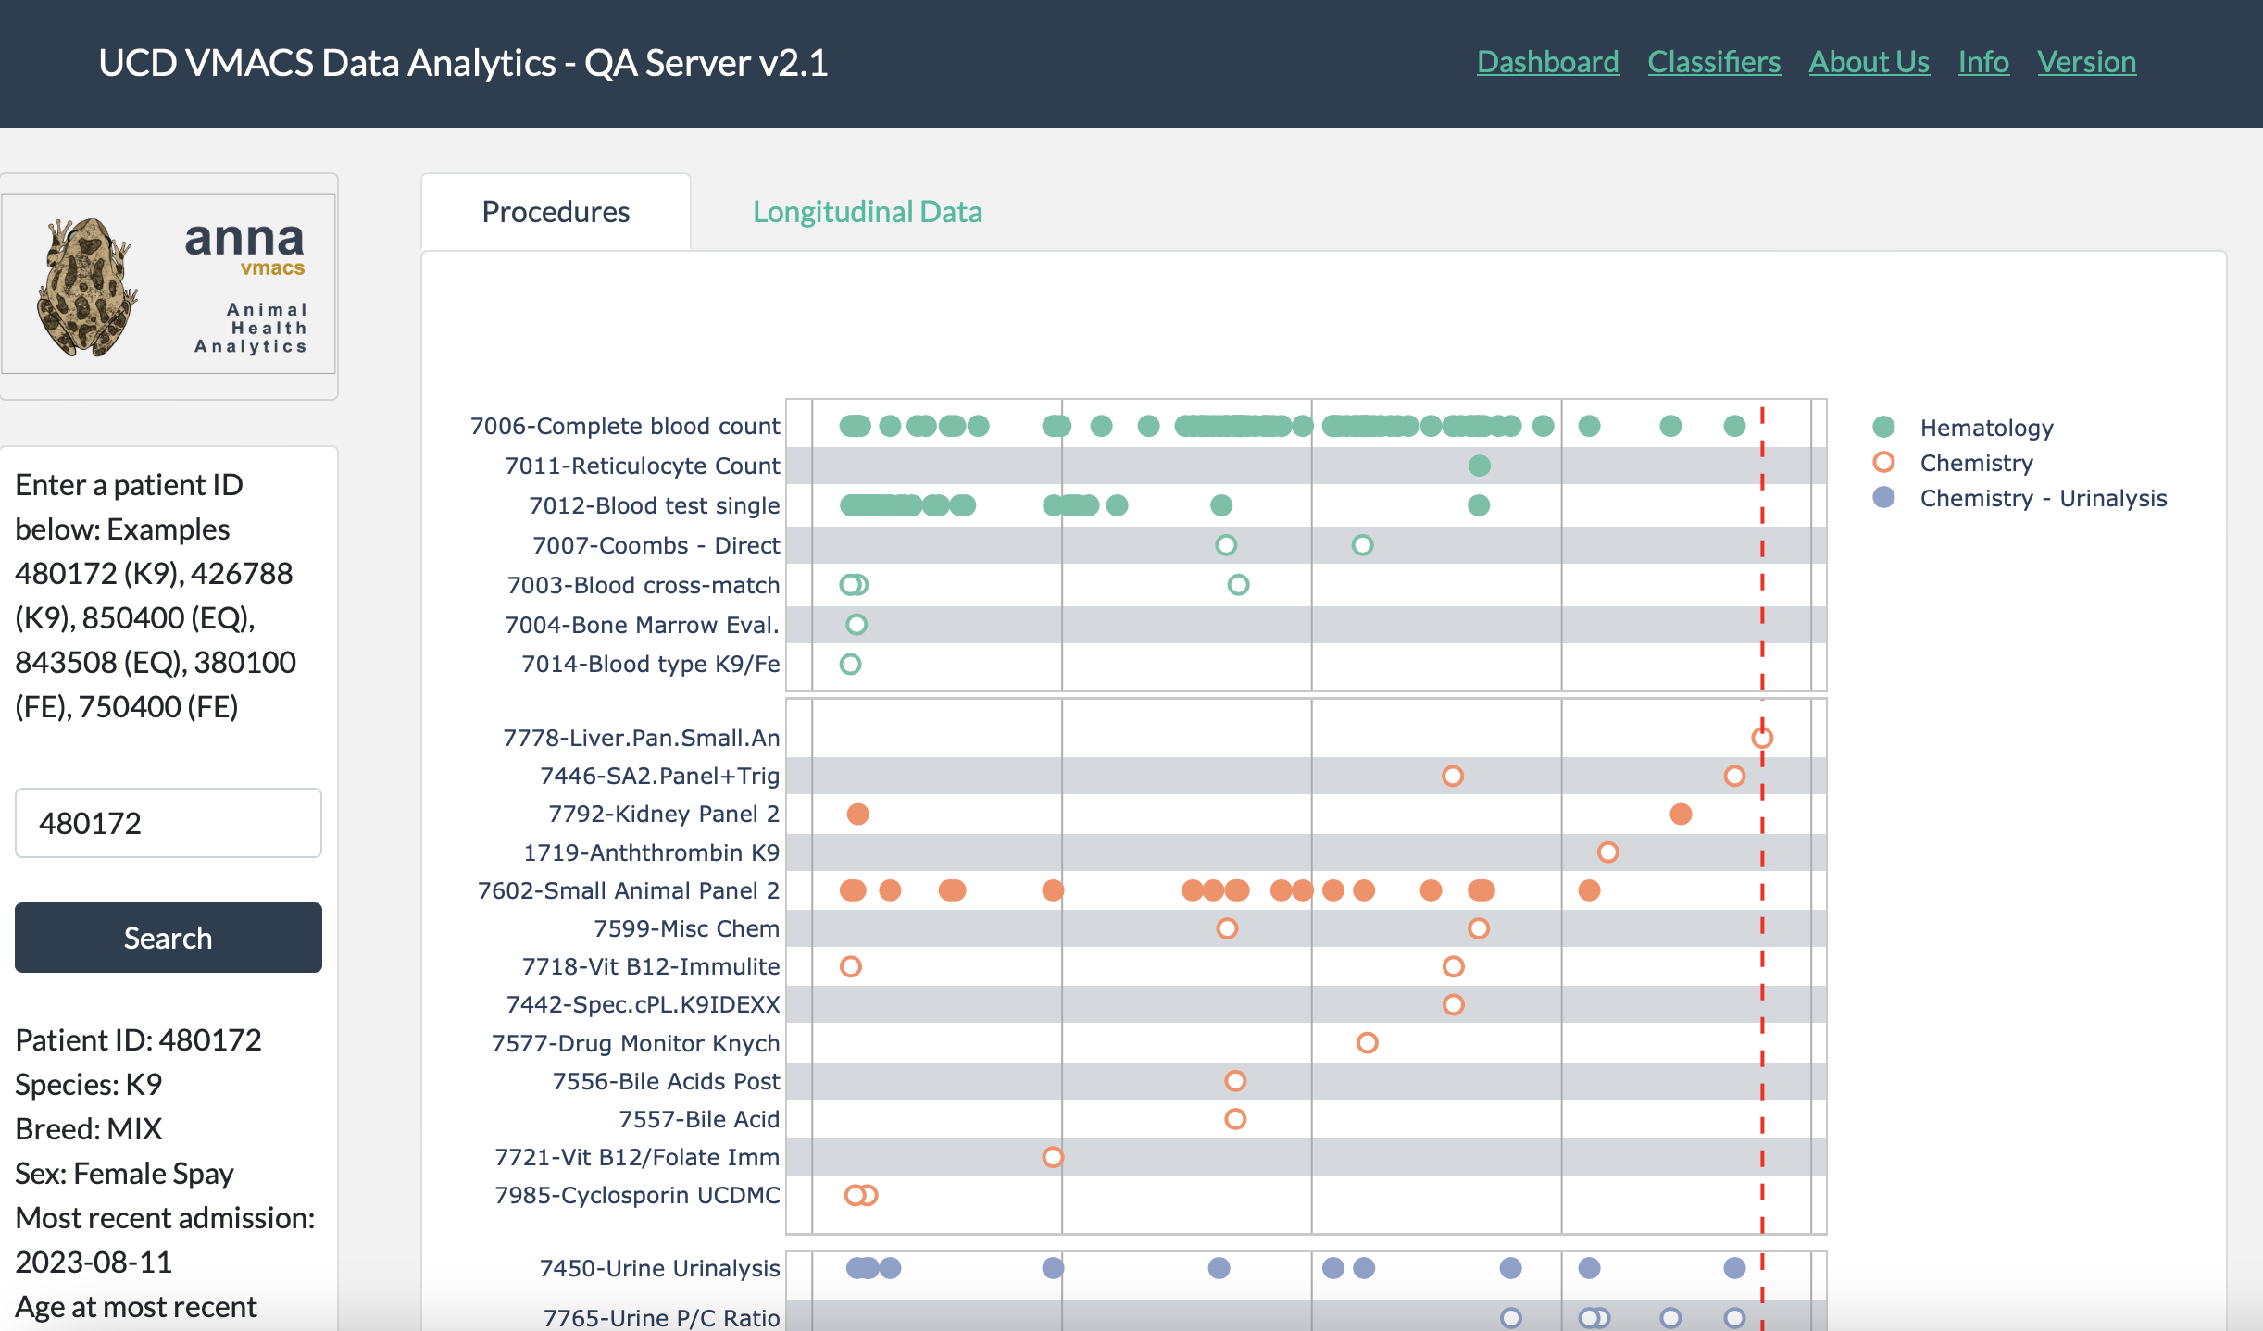Click the 7011-Reticulocyte Count data point

1479,466
